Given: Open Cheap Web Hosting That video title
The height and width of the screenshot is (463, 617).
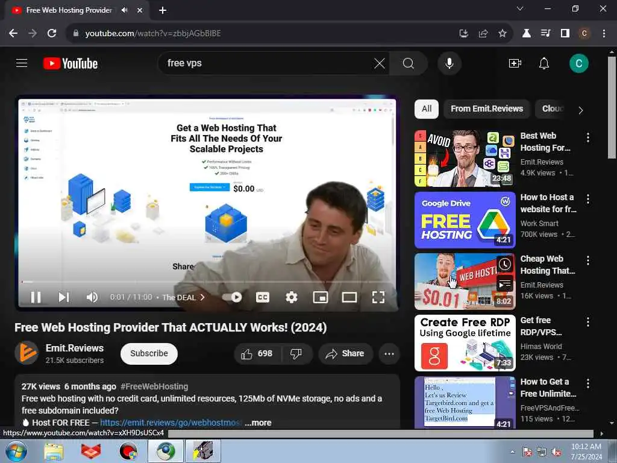Looking at the screenshot, I should [x=548, y=265].
